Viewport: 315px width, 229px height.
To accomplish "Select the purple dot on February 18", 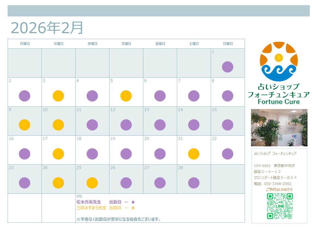I will click(92, 154).
